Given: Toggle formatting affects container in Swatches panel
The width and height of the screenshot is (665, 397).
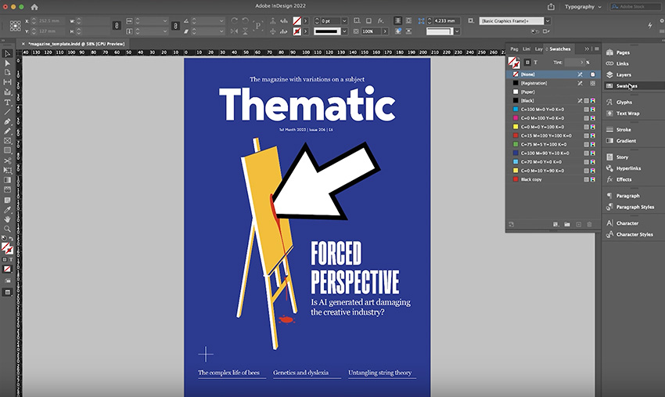Looking at the screenshot, I should 527,63.
